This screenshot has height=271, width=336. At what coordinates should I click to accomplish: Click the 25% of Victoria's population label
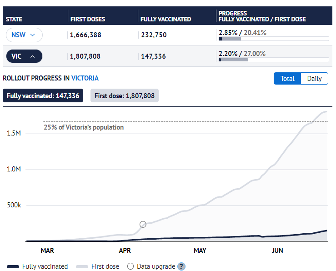pyautogui.click(x=84, y=127)
